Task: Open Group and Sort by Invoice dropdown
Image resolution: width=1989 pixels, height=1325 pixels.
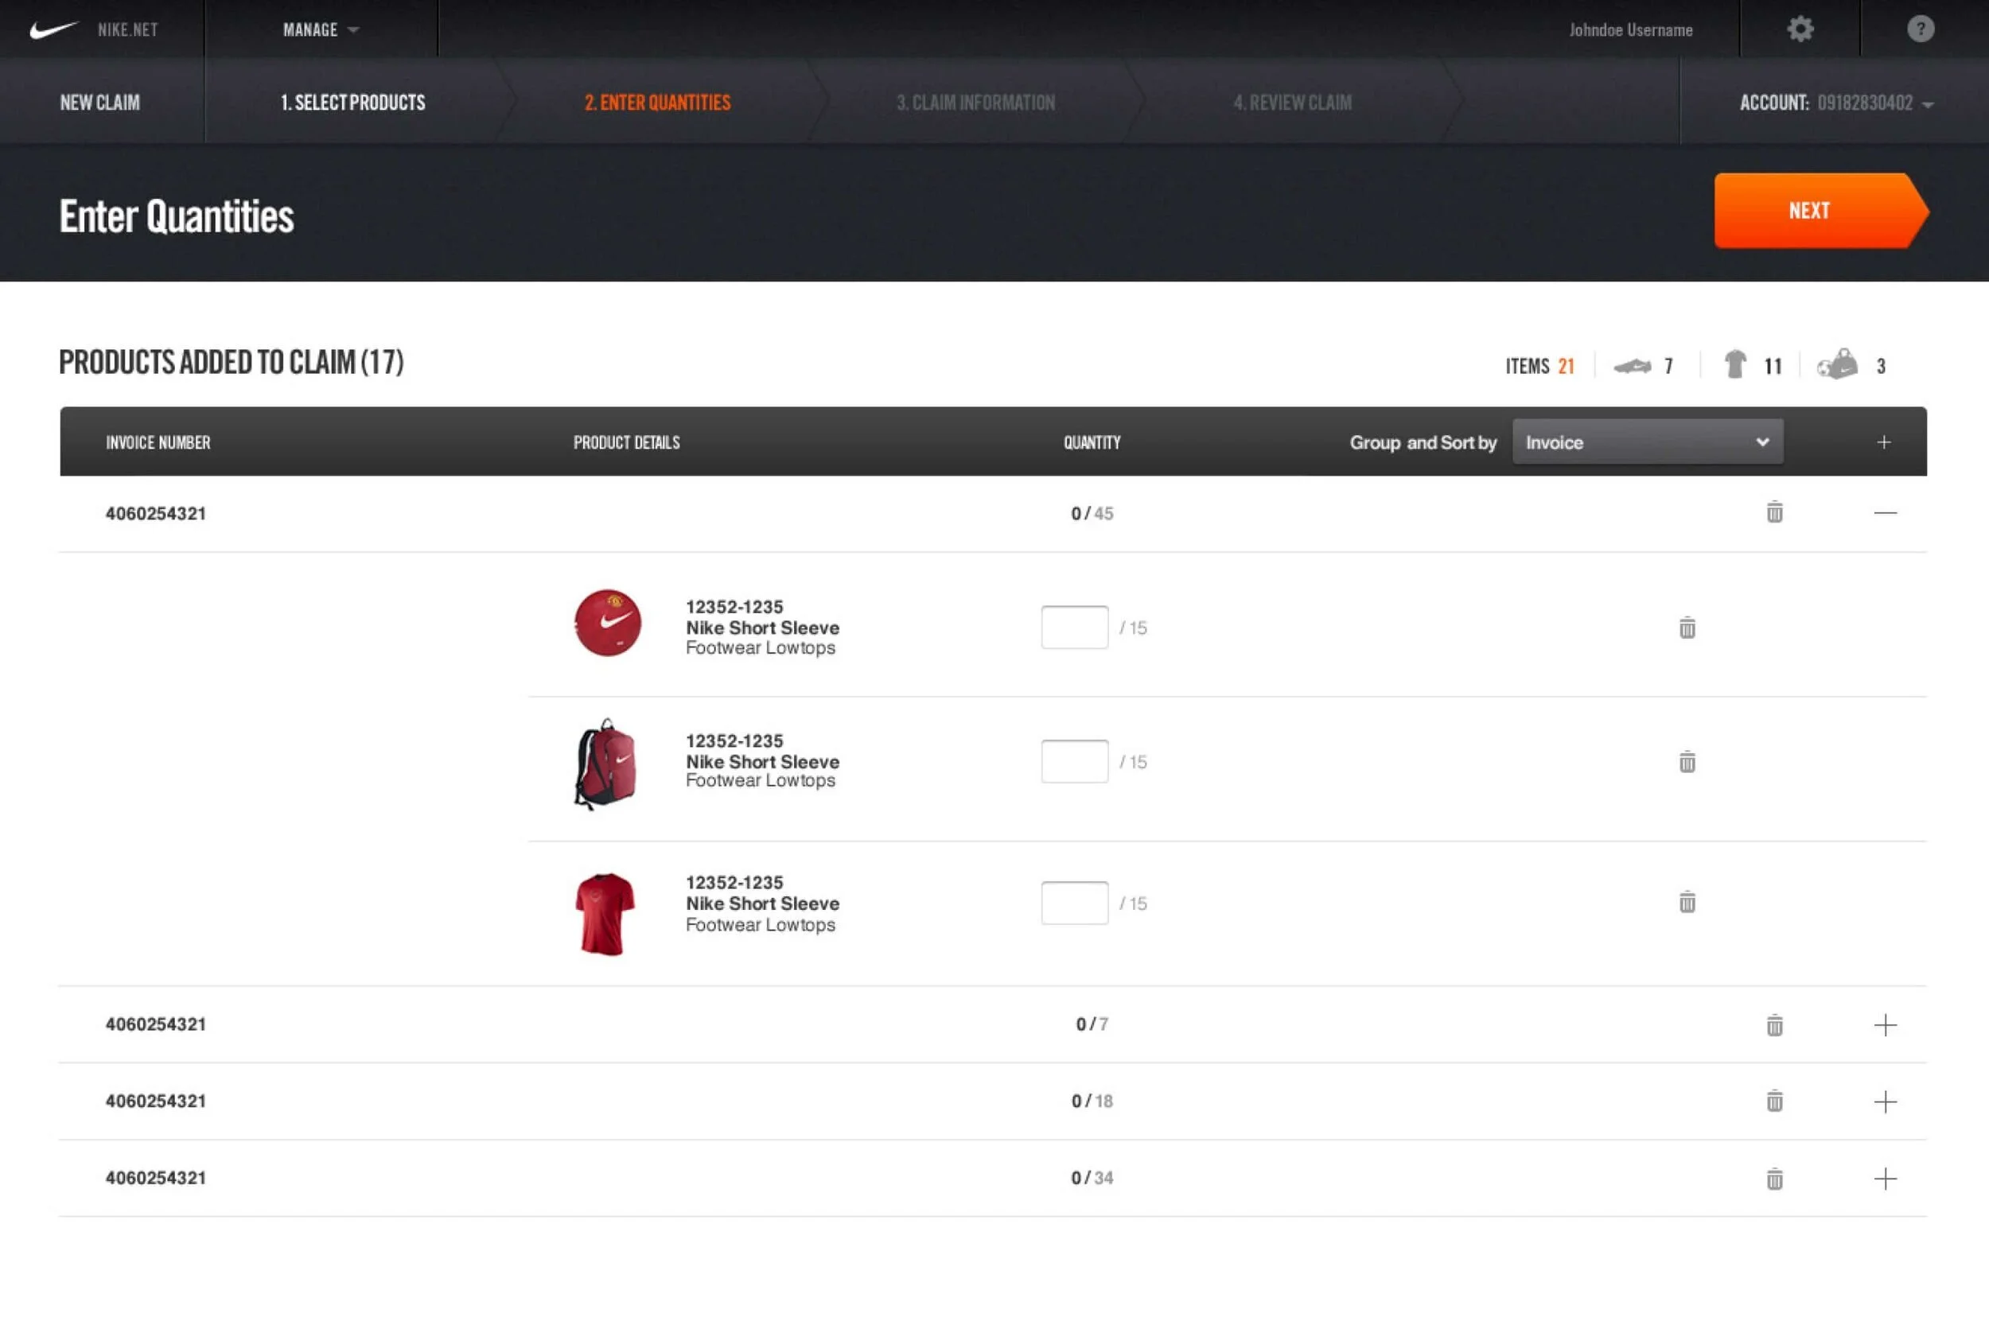Action: 1647,442
